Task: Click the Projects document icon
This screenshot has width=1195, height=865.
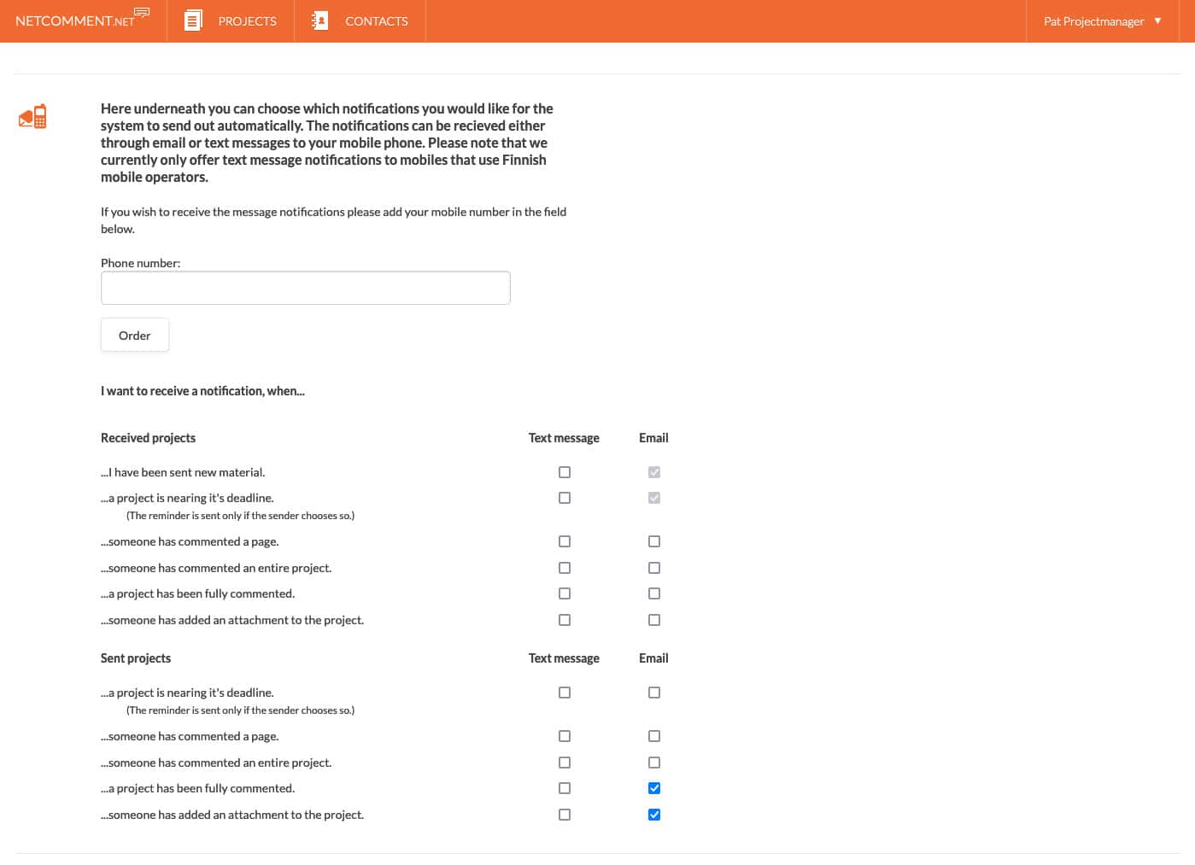Action: point(194,20)
